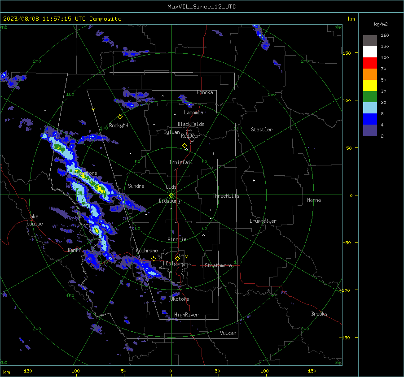Click the Ponoka town label
Image resolution: width=404 pixels, height=377 pixels.
click(205, 92)
